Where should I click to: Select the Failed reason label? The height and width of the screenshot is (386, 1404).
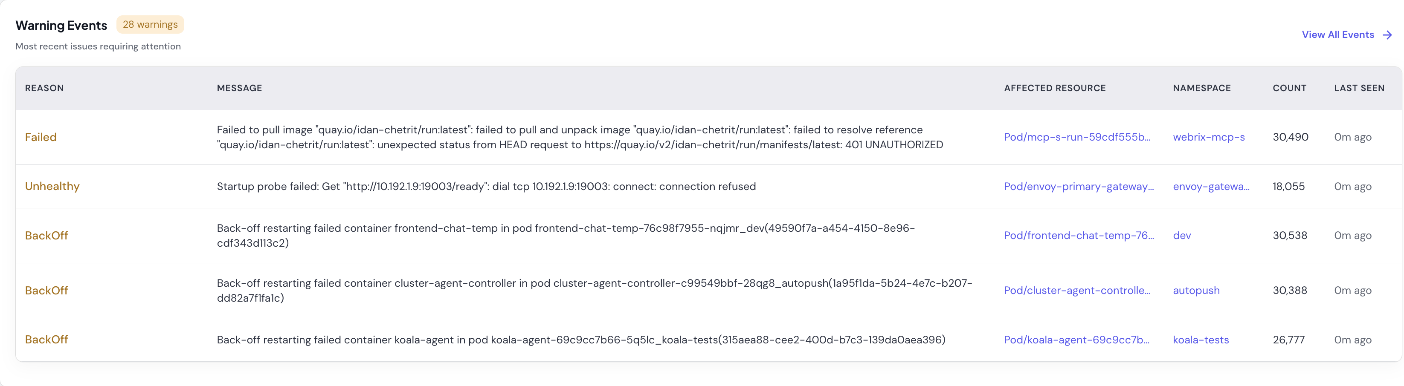click(41, 137)
